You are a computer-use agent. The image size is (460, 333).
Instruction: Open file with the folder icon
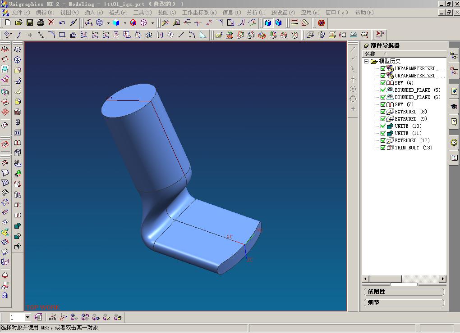(x=19, y=22)
